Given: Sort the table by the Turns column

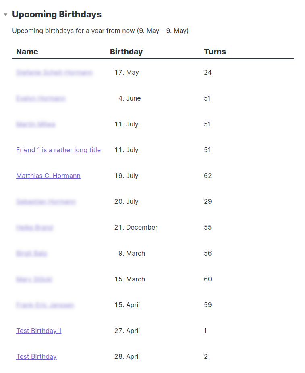Looking at the screenshot, I should click(215, 52).
